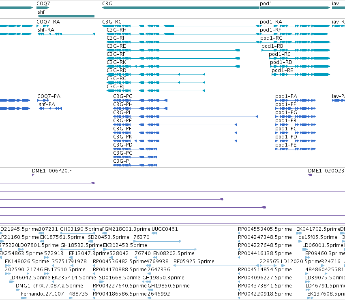Click EST DMG1-chrX.7.087.a.5prime
This screenshot has height=300, width=345.
coord(49,286)
